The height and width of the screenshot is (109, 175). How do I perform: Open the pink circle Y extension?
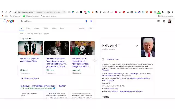116,12
